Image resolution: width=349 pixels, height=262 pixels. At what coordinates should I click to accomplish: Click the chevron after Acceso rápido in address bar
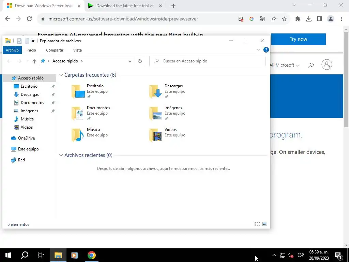point(82,61)
